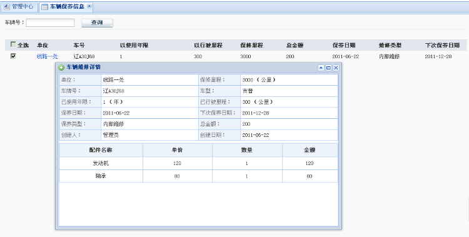Click the unit price 80 for 轴承
This screenshot has height=237, width=469.
tap(177, 176)
